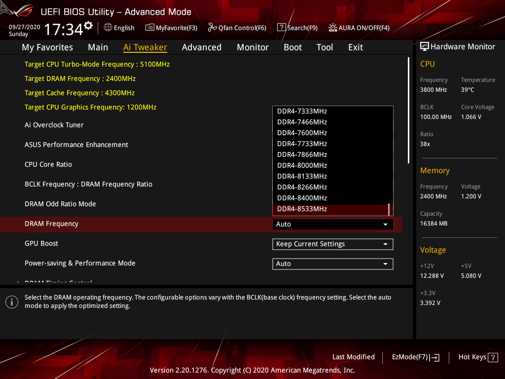Viewport: 505px width, 379px height.
Task: Click the Hot Keys label
Action: click(x=472, y=357)
